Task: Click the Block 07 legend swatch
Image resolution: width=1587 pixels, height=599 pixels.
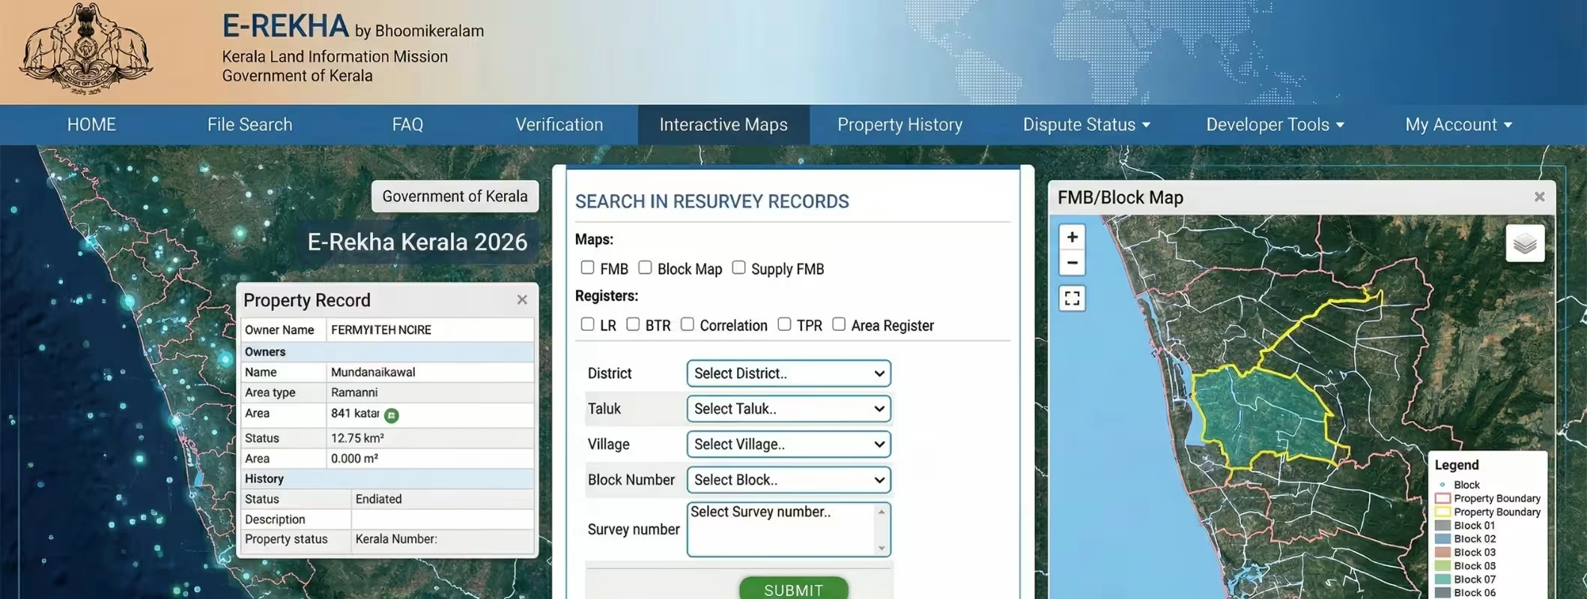Action: tap(1442, 580)
